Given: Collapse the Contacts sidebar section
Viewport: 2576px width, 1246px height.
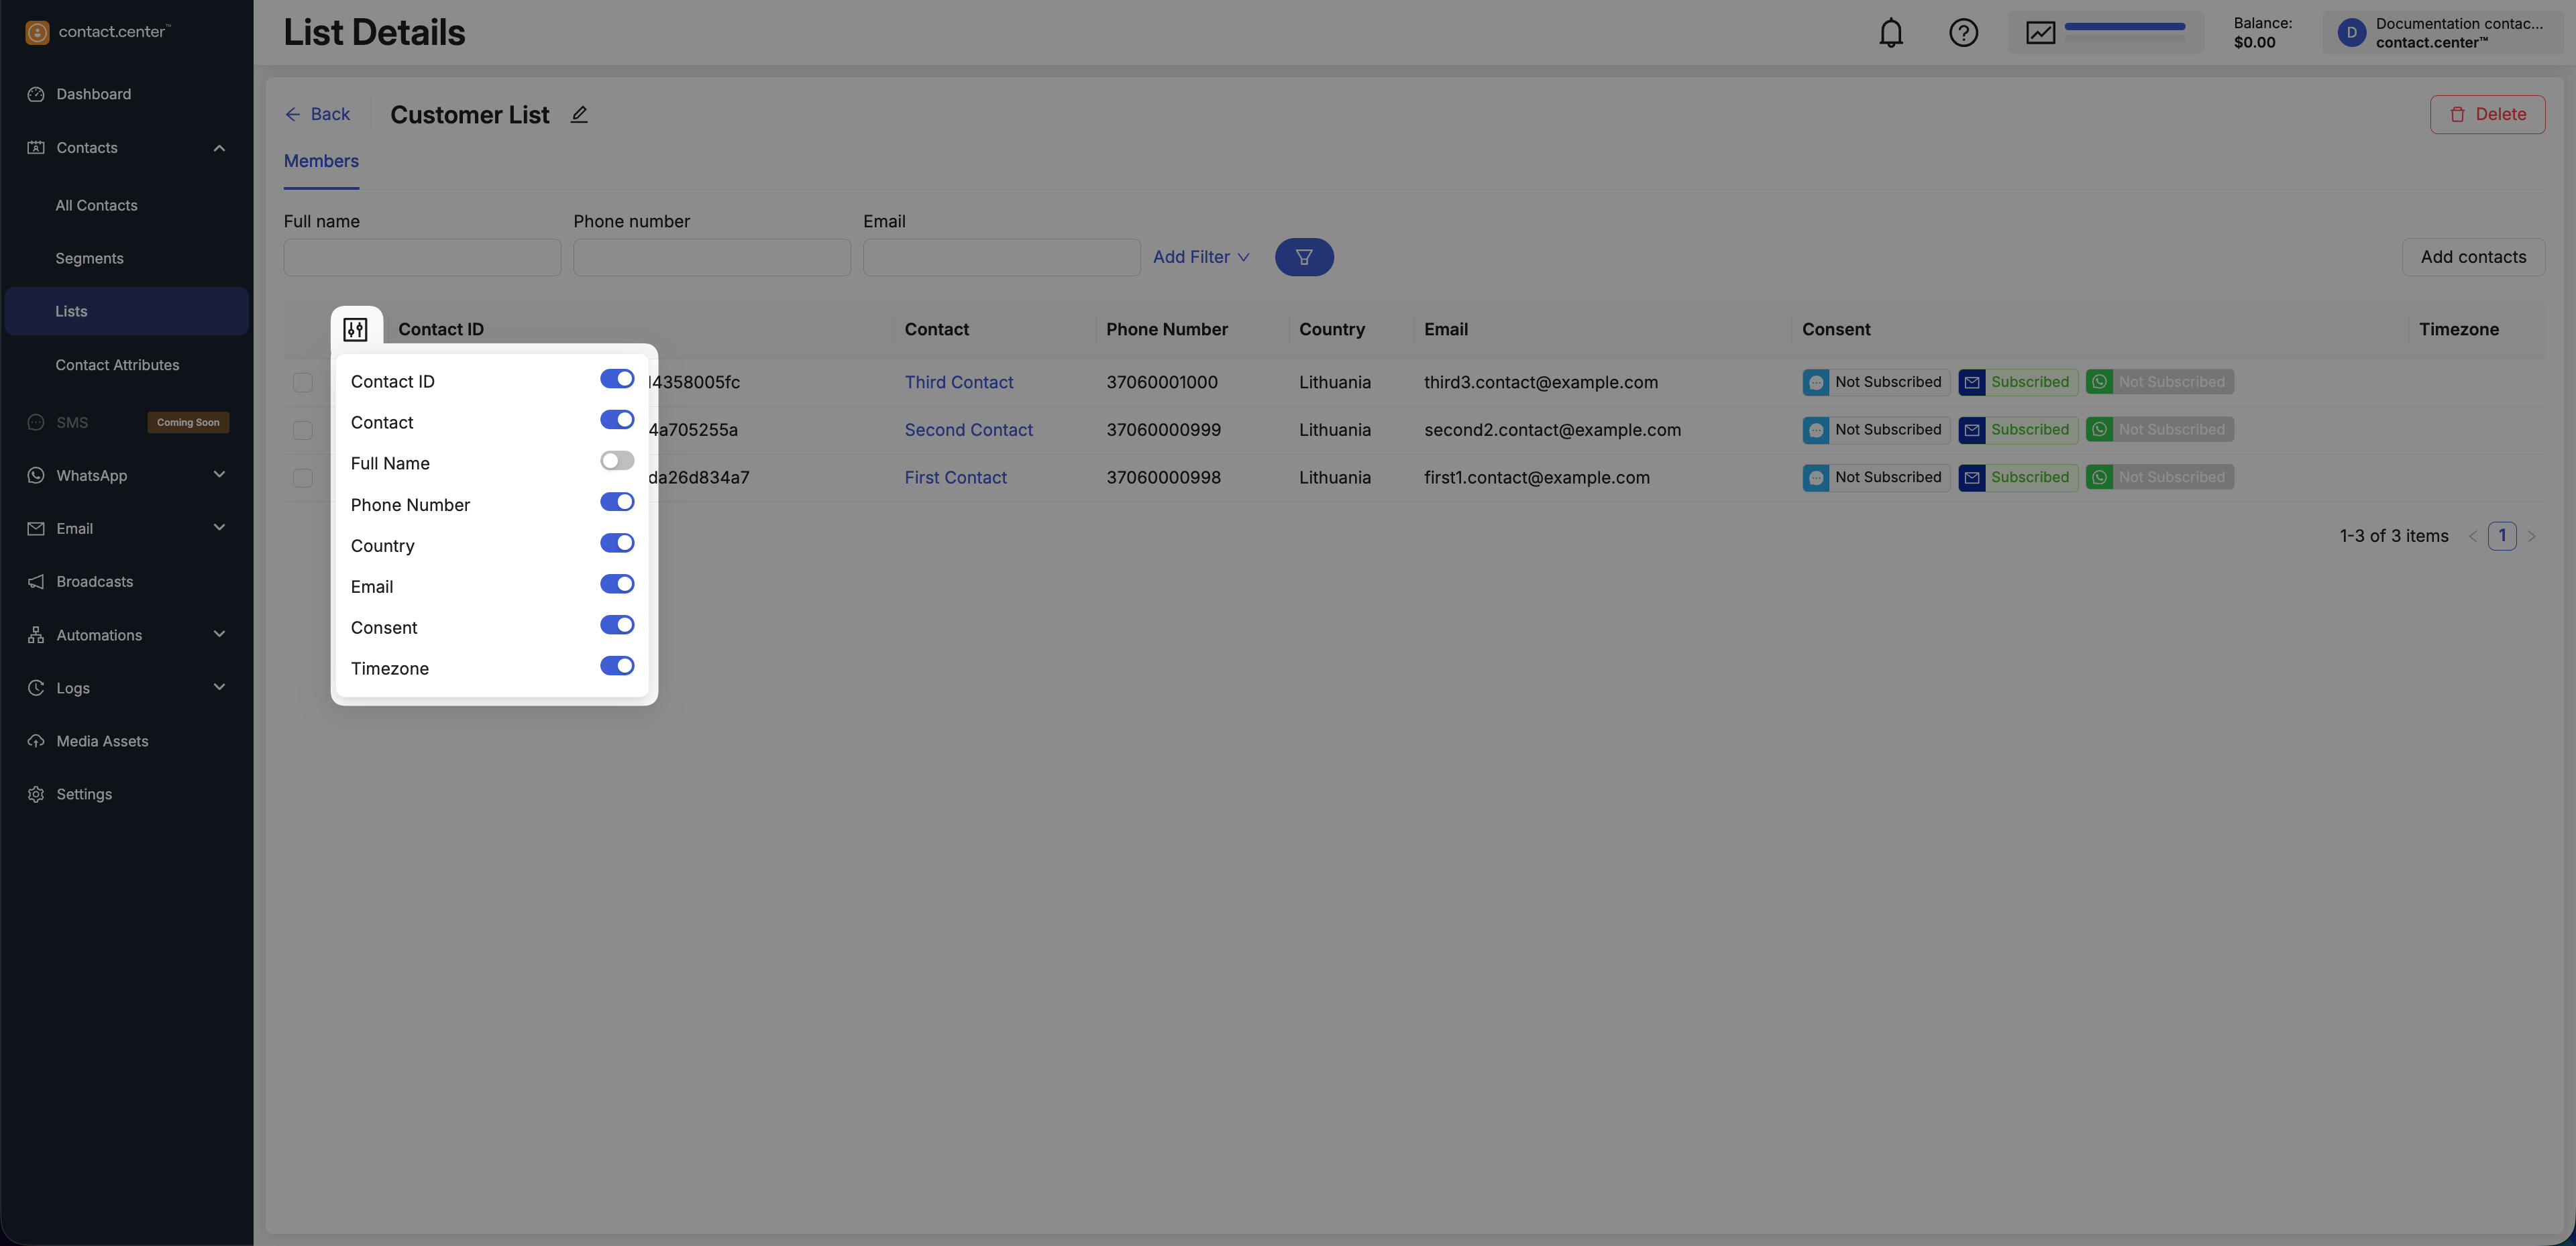Looking at the screenshot, I should pos(219,148).
